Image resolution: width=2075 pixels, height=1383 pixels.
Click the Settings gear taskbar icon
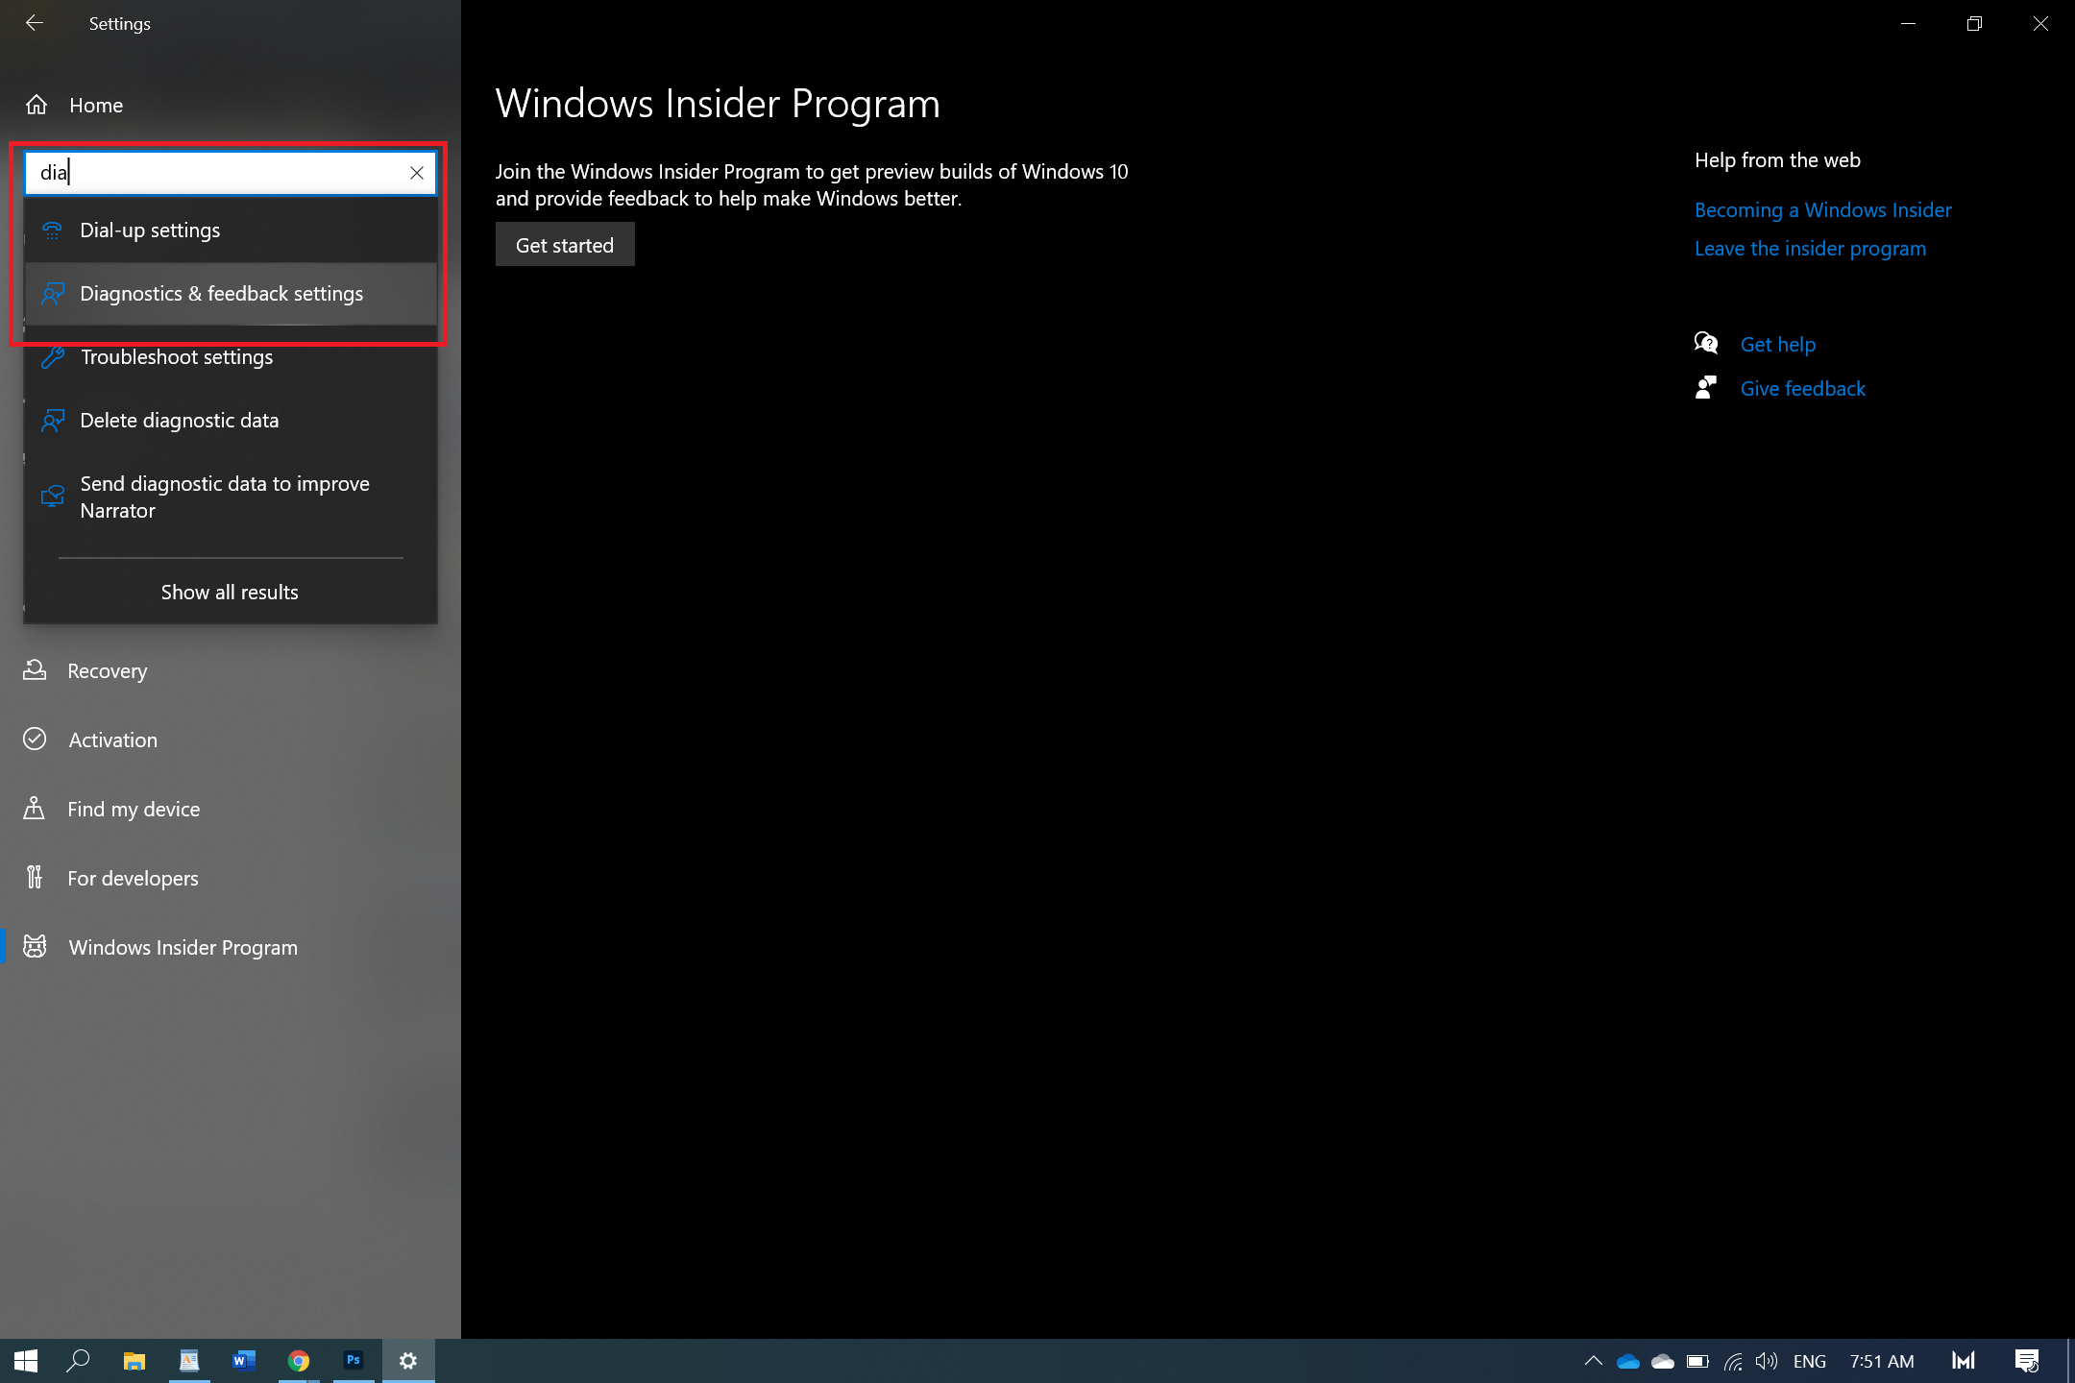[408, 1361]
